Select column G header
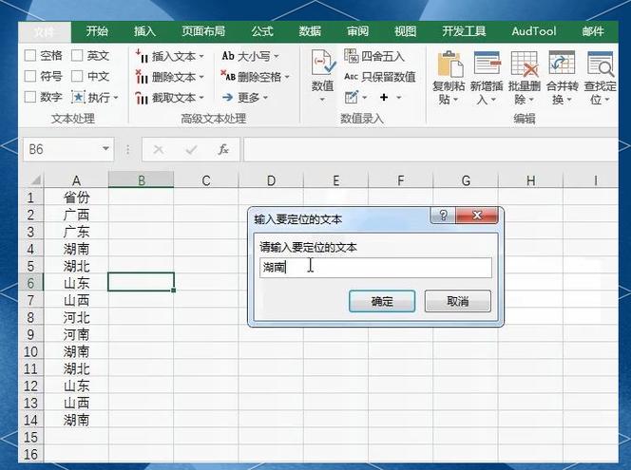The height and width of the screenshot is (470, 631). tap(466, 180)
